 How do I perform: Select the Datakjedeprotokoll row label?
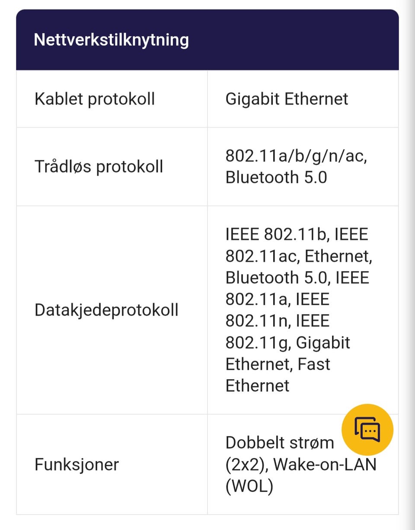pos(106,310)
